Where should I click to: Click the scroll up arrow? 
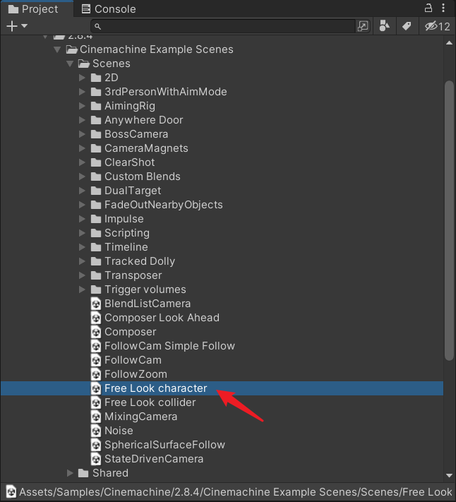(x=449, y=42)
